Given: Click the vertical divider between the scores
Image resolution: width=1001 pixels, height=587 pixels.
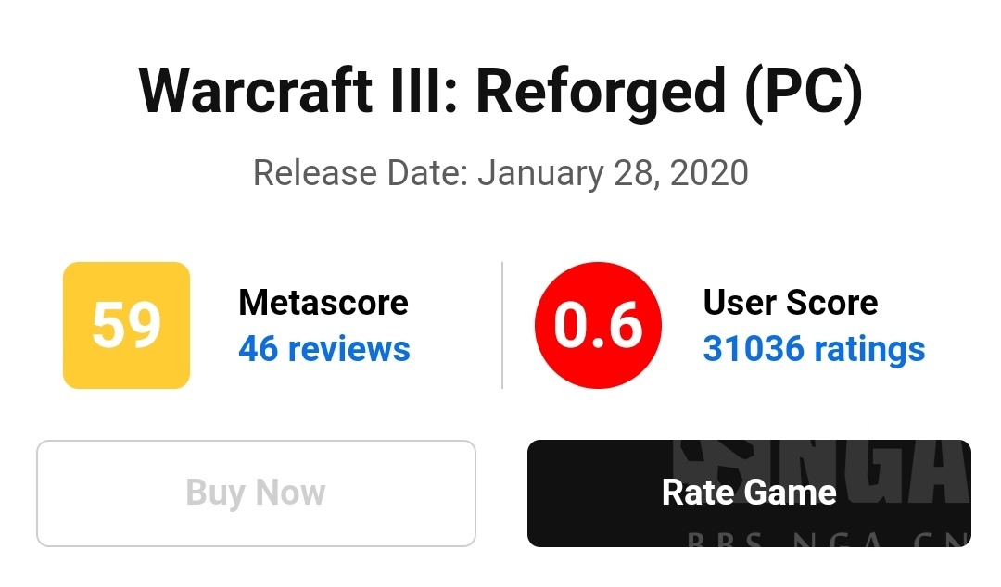Looking at the screenshot, I should coord(502,325).
